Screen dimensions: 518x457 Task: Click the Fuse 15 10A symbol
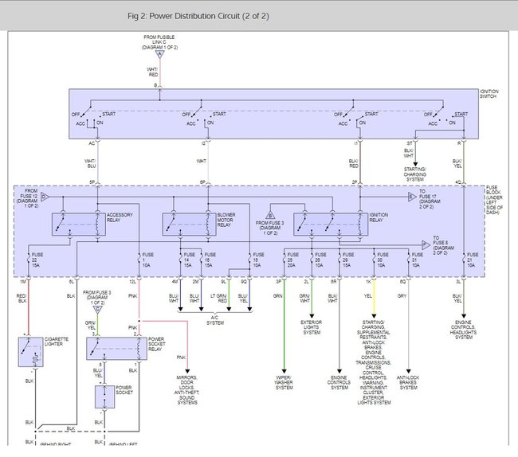point(249,260)
